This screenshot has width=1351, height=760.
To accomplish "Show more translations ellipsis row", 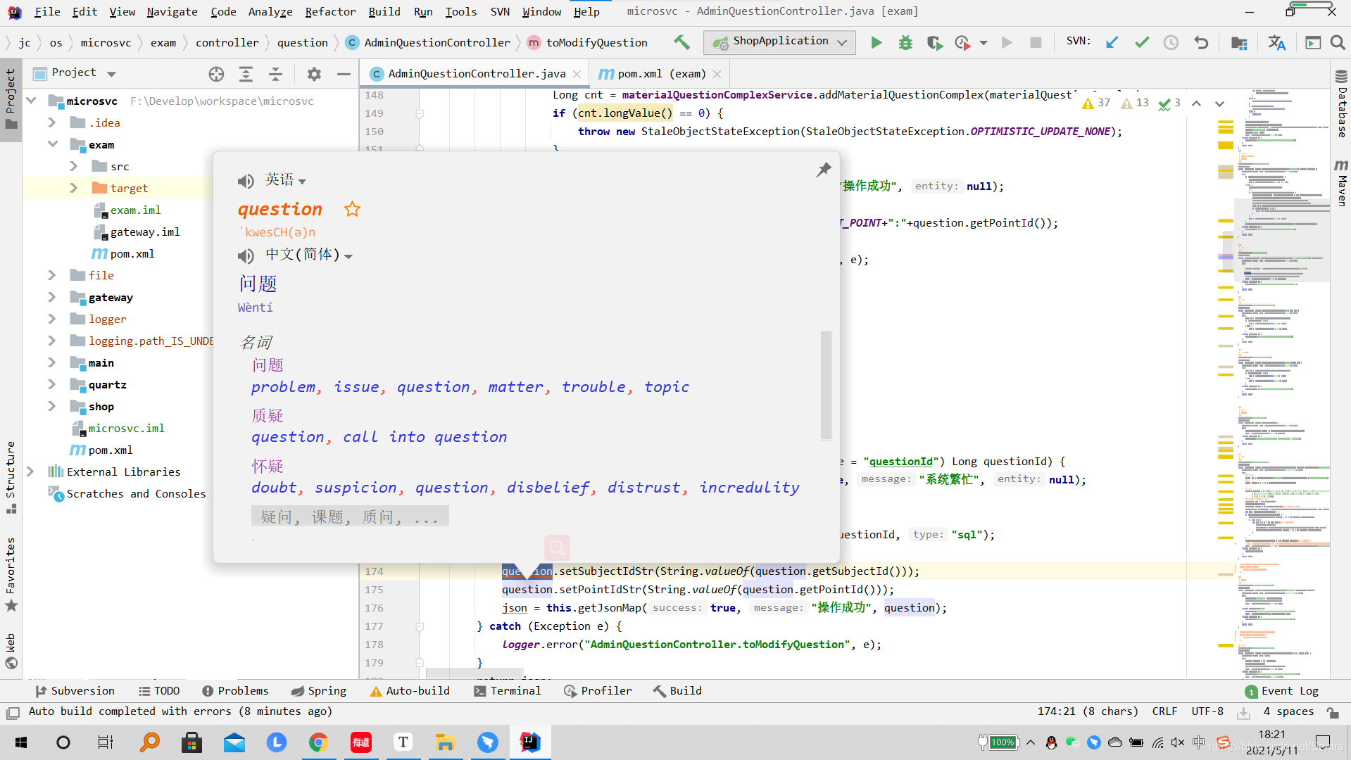I will click(350, 517).
